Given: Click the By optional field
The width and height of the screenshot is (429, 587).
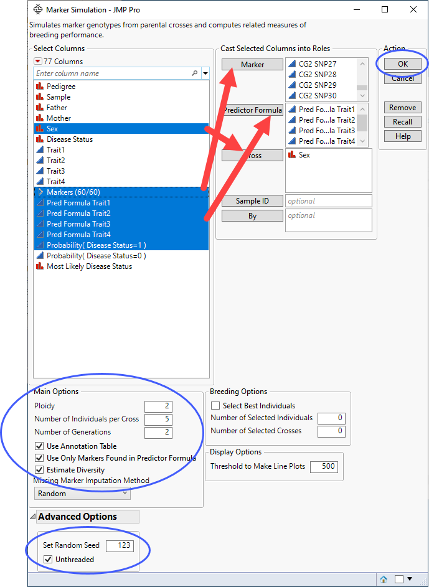Looking at the screenshot, I should point(329,220).
